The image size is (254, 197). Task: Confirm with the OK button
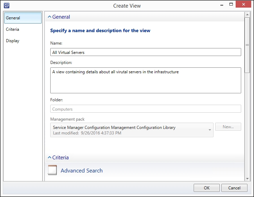[207, 188]
